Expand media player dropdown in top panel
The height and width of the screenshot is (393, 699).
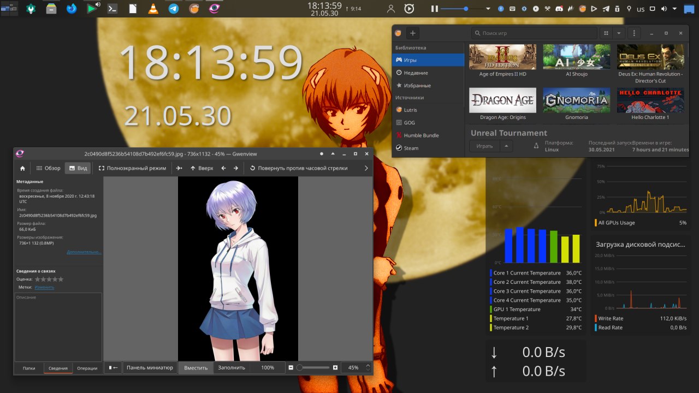tap(488, 9)
